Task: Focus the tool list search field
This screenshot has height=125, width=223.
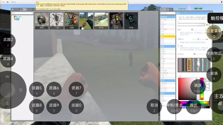Action: pyautogui.click(x=168, y=13)
